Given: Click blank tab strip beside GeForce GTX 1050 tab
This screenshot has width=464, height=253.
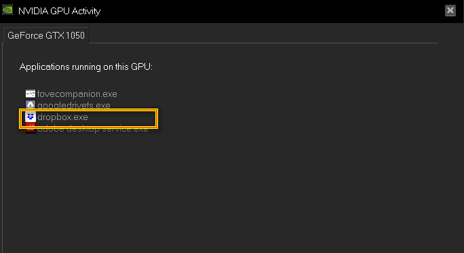Looking at the screenshot, I should 263,35.
